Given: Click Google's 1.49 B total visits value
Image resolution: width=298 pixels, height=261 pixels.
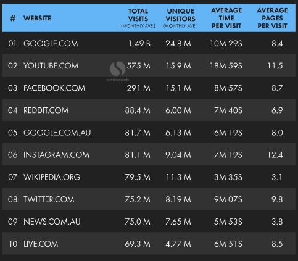Looking at the screenshot, I should pos(139,44).
